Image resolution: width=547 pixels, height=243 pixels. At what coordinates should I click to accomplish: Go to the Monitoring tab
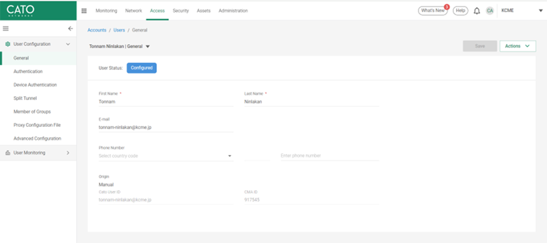[x=107, y=11]
